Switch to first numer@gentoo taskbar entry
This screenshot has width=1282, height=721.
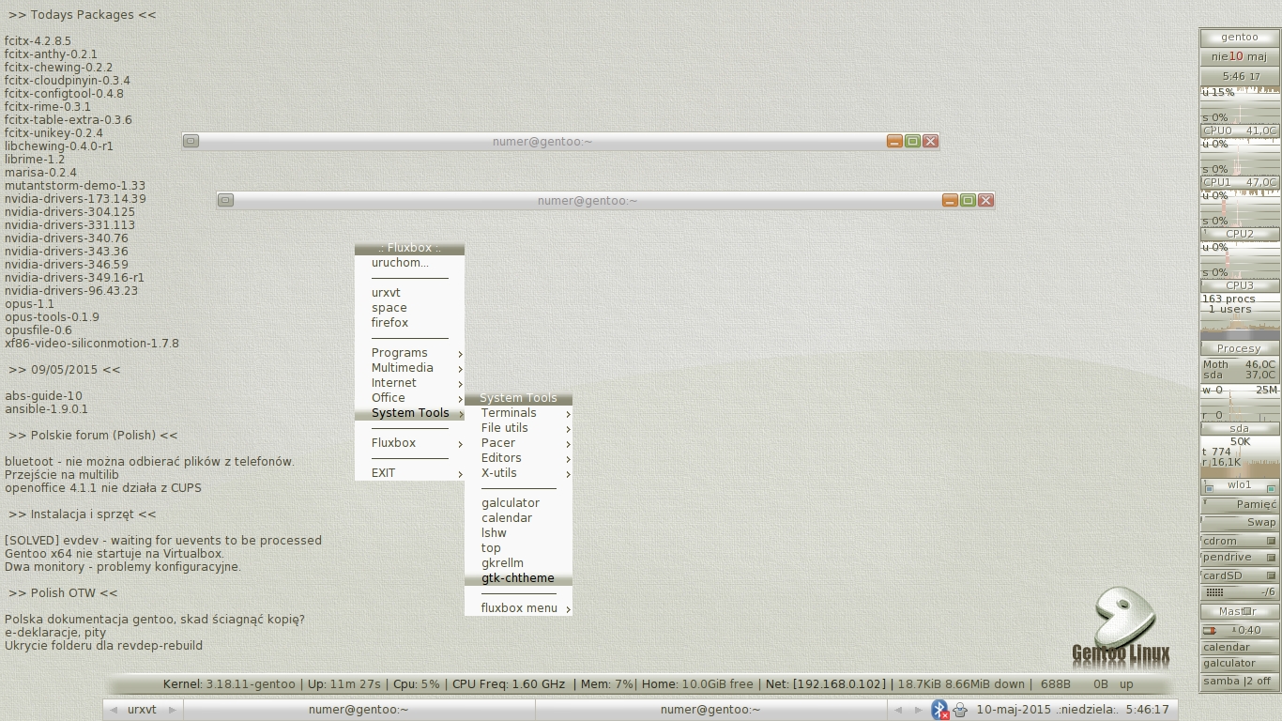click(x=359, y=710)
